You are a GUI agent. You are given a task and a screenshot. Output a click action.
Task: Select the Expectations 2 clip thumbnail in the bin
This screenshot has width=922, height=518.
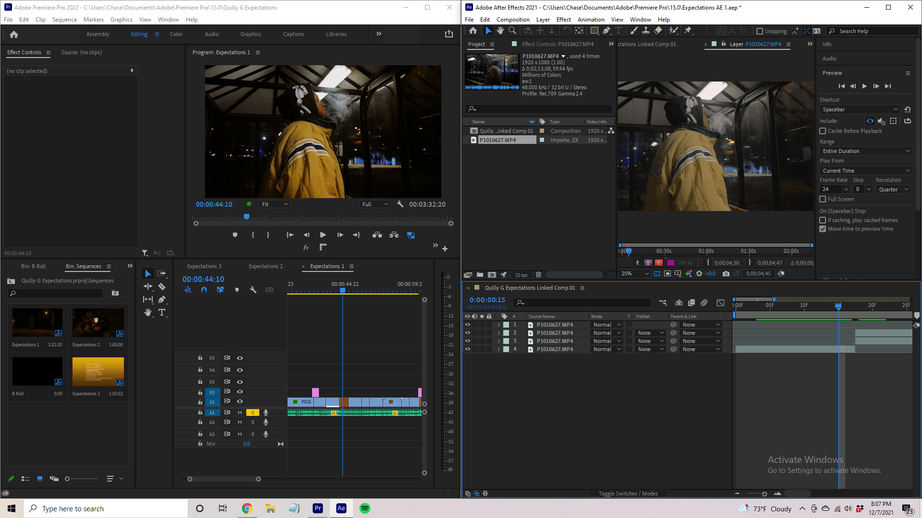[98, 322]
